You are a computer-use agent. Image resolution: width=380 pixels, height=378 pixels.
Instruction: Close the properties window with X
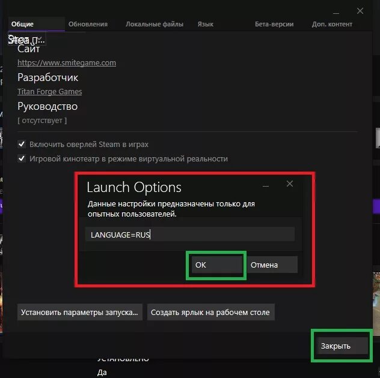(x=360, y=11)
